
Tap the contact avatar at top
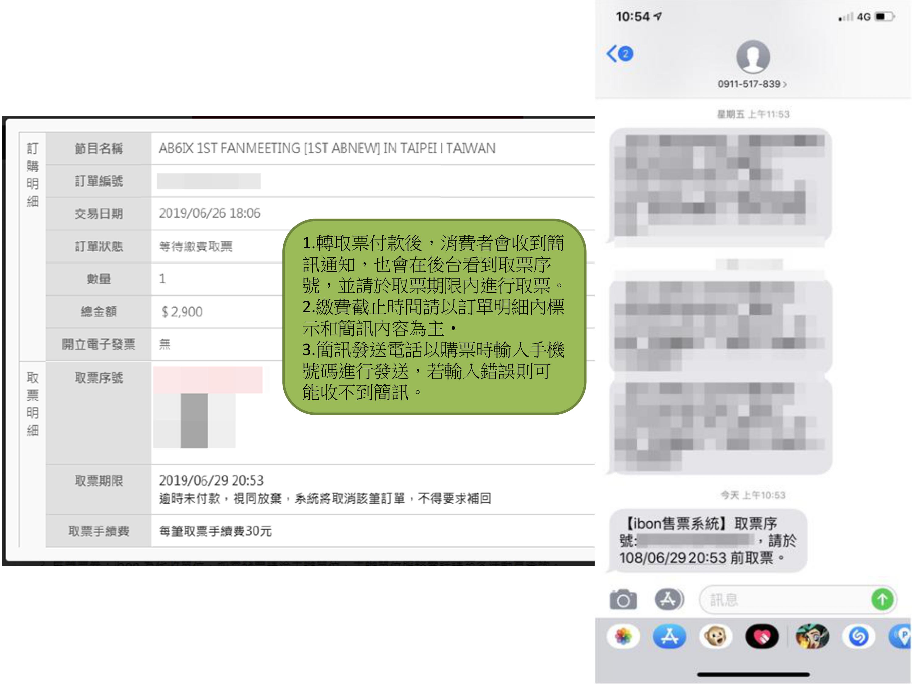pos(753,57)
